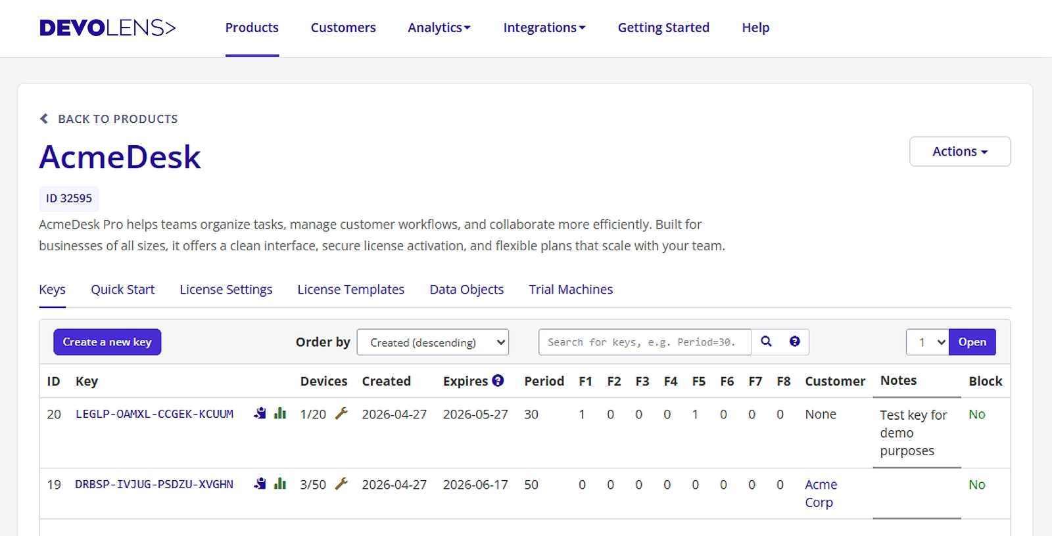Expand the Integrations menu
1052x536 pixels.
pyautogui.click(x=544, y=28)
